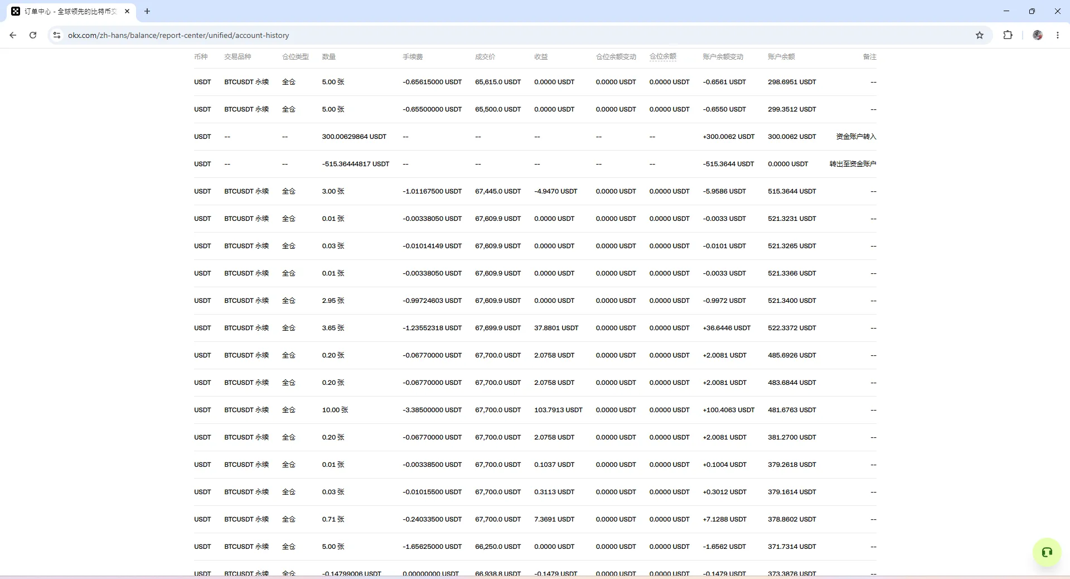Click the browser back arrow

pos(13,35)
